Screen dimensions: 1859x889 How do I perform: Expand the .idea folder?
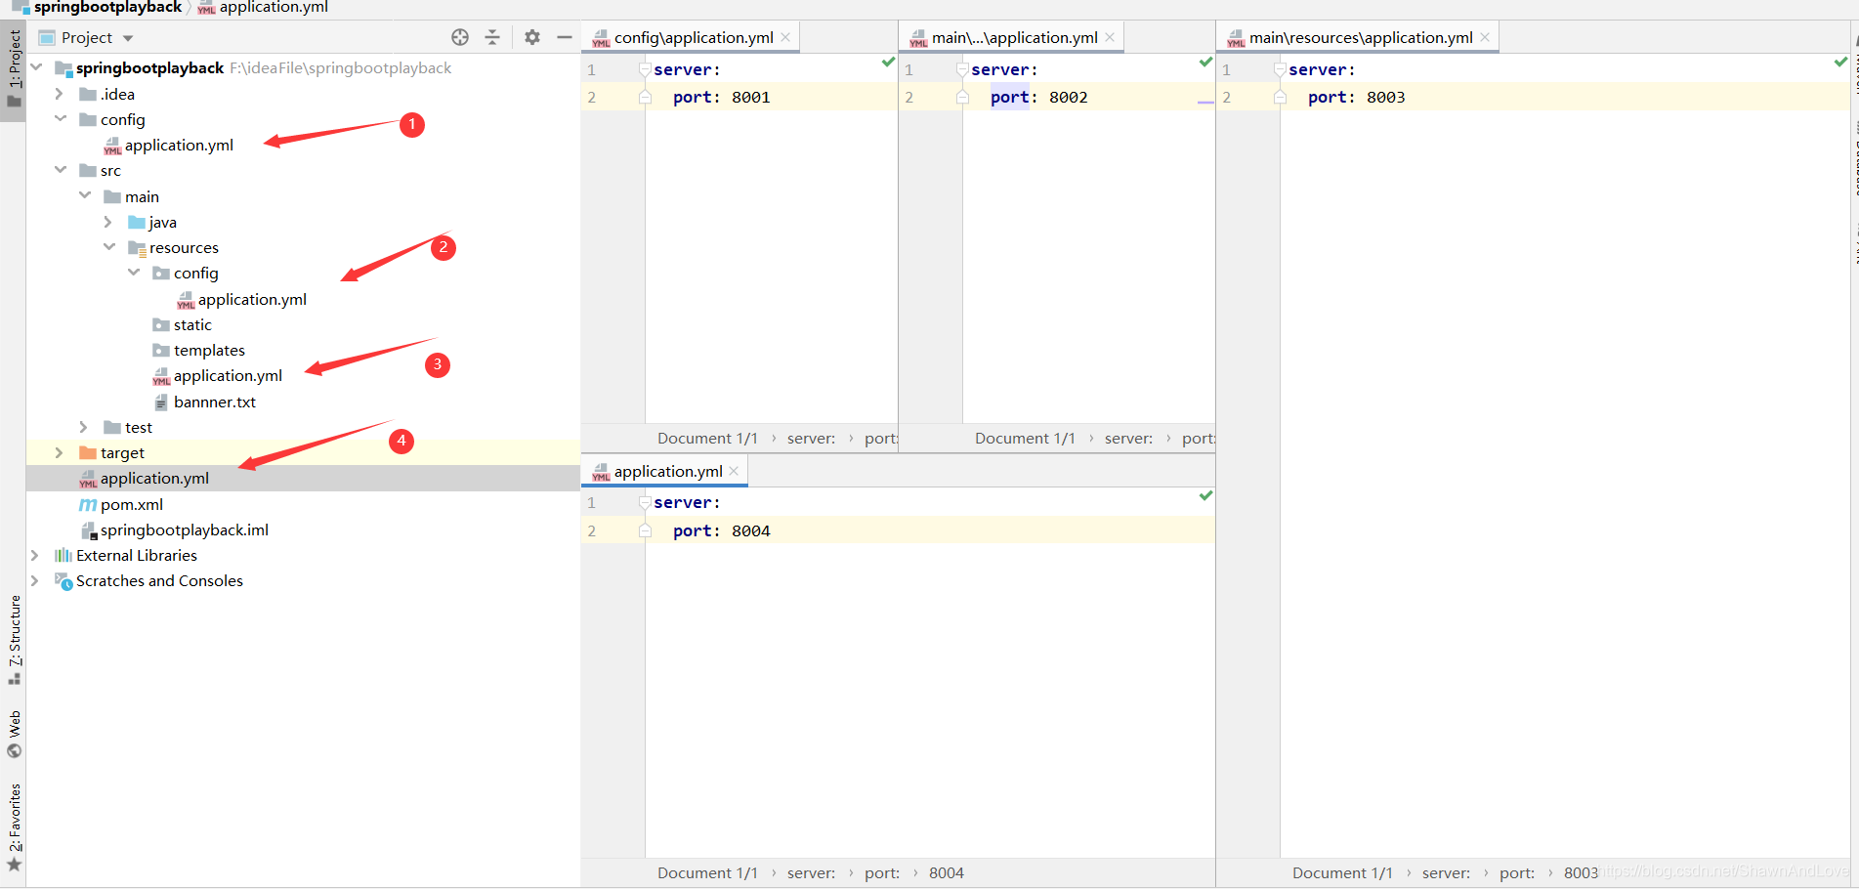point(60,94)
